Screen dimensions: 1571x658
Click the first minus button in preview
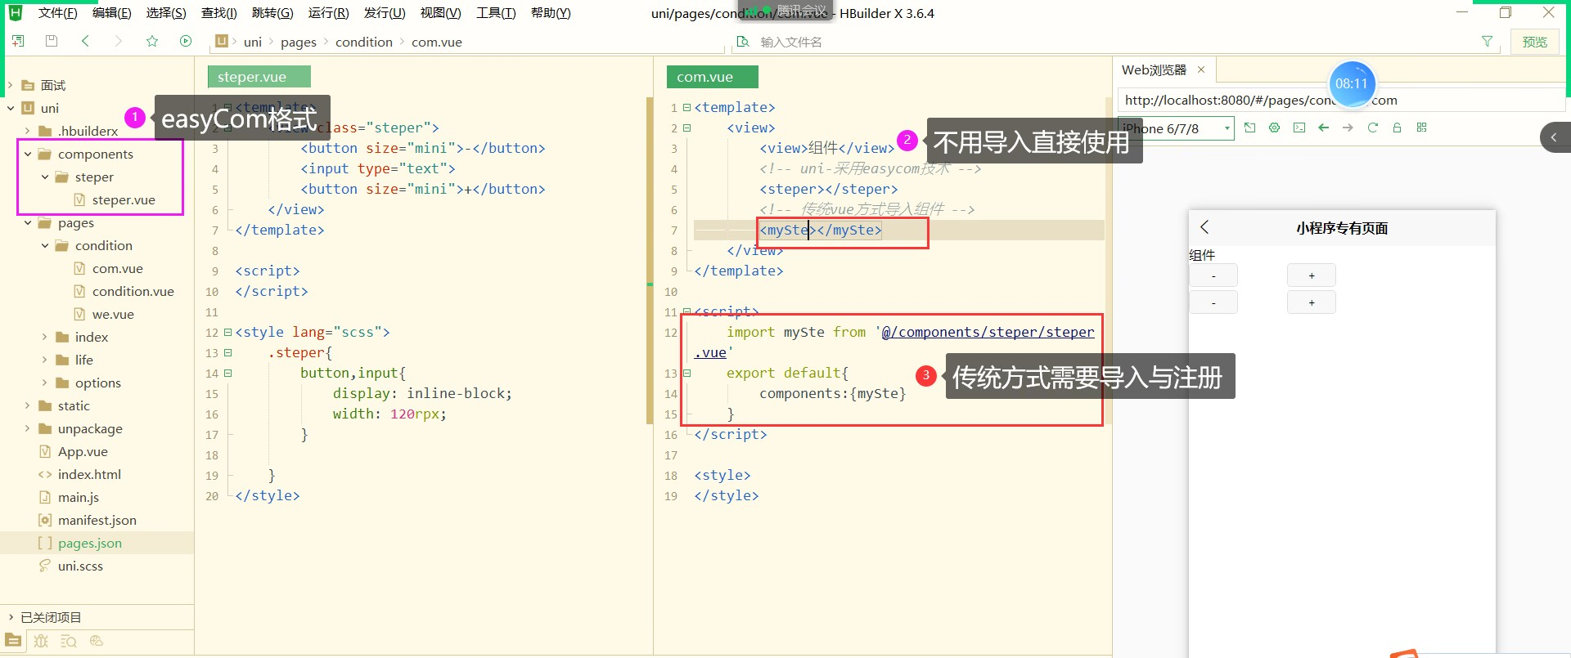tap(1213, 275)
